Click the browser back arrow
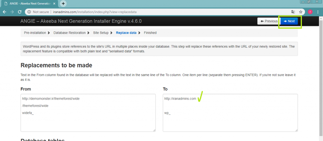Image resolution: width=323 pixels, height=141 pixels. point(4,12)
